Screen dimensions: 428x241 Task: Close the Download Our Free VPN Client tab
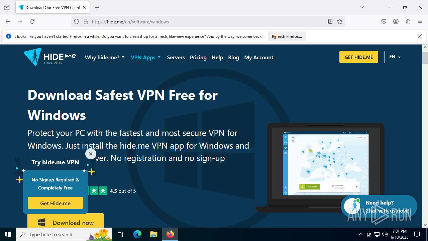tap(85, 7)
